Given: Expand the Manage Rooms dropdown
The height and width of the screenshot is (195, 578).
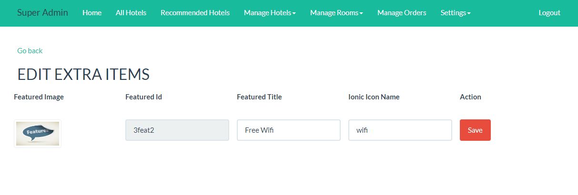Looking at the screenshot, I should tap(336, 13).
